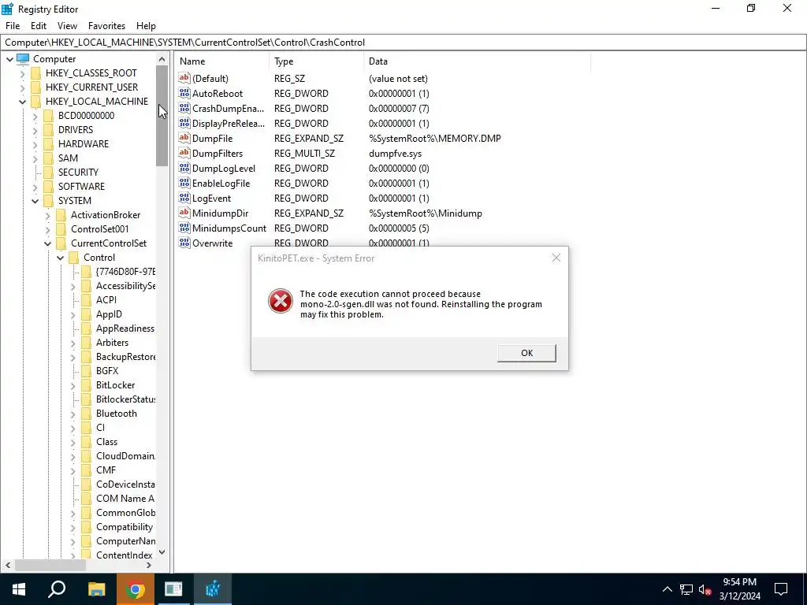Click the red error icon in dialog

[x=281, y=301]
